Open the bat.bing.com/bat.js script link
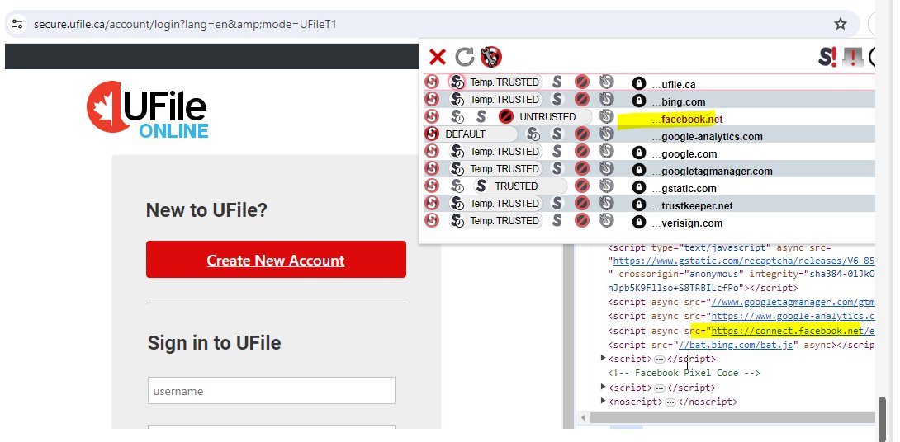The width and height of the screenshot is (900, 442). point(735,346)
